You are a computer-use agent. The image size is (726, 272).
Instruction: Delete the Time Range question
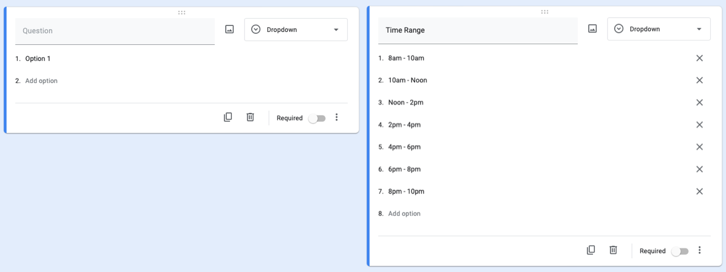[613, 250]
